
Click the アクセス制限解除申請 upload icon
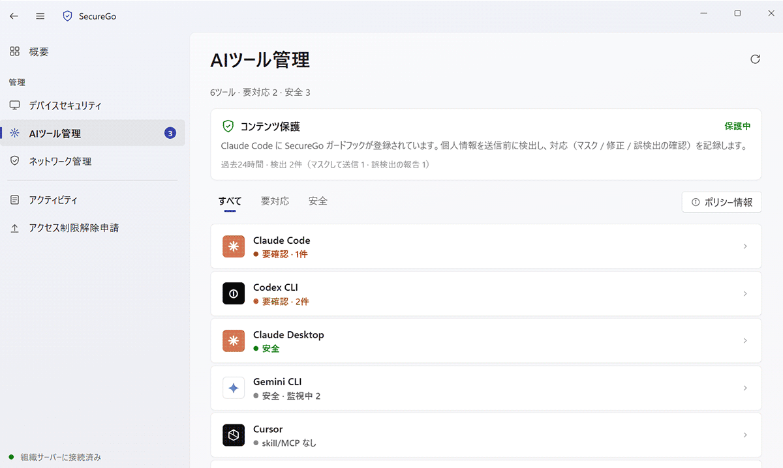tap(14, 228)
